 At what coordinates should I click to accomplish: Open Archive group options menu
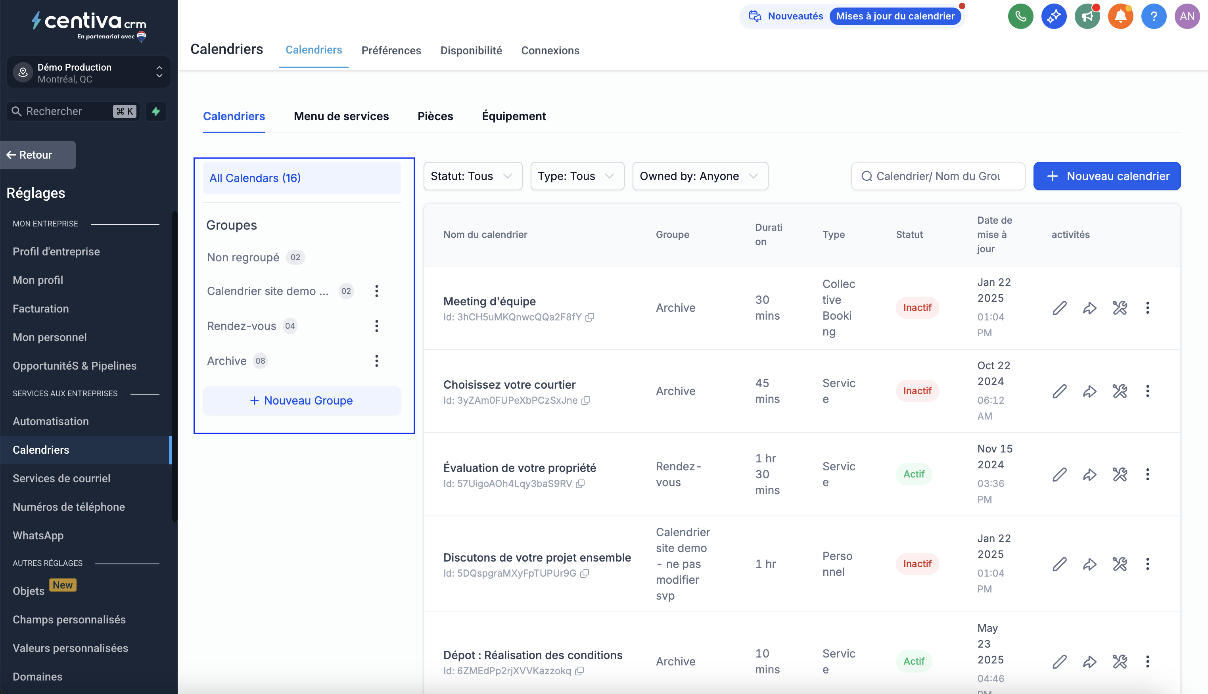(376, 361)
